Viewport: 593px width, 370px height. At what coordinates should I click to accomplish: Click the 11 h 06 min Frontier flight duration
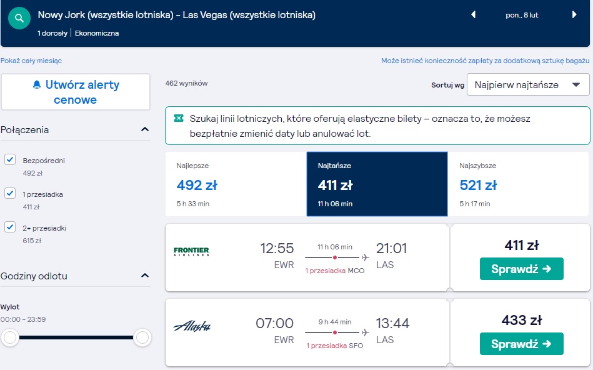[335, 247]
